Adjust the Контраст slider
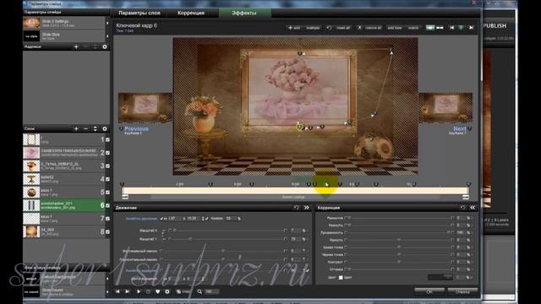 (x=399, y=262)
